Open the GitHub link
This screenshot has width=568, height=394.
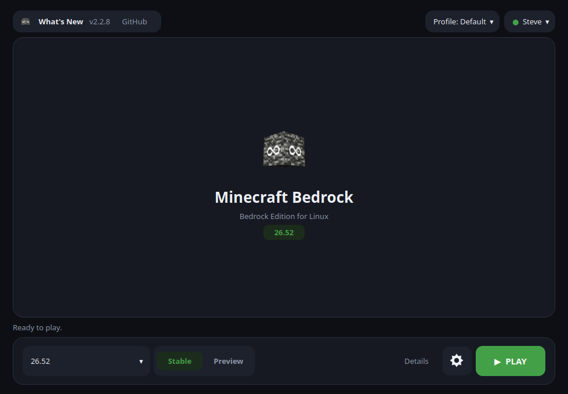point(135,21)
